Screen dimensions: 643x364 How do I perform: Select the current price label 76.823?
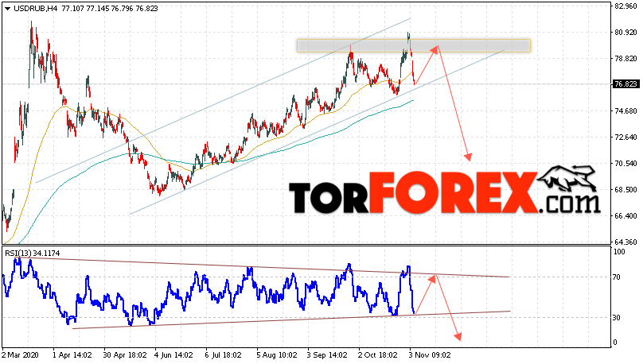click(x=625, y=84)
